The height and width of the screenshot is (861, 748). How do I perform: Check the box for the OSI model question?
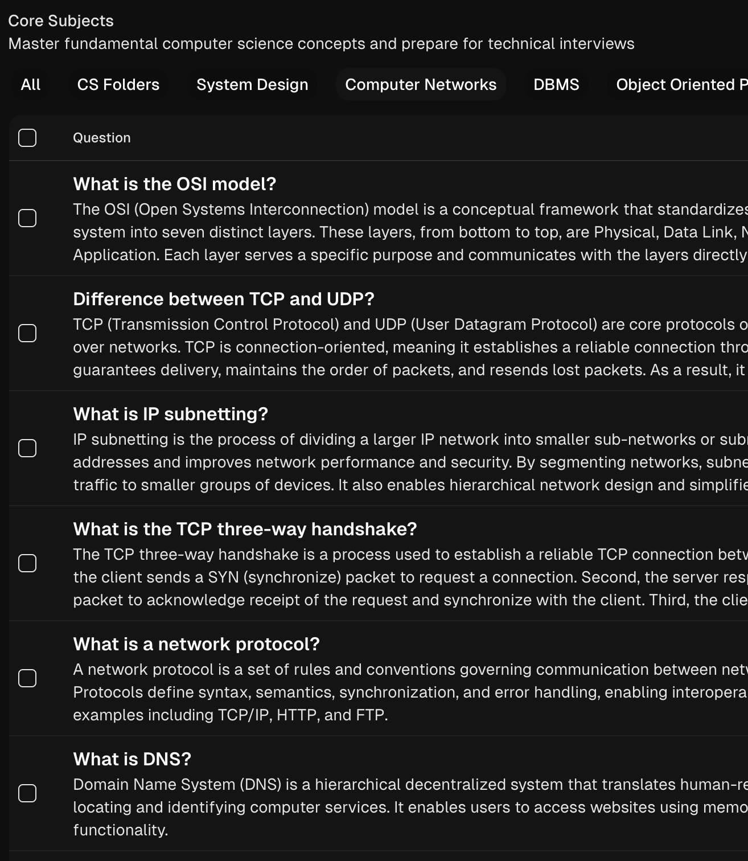coord(27,218)
